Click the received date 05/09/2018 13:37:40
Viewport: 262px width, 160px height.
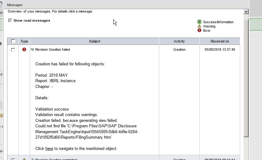[220, 49]
